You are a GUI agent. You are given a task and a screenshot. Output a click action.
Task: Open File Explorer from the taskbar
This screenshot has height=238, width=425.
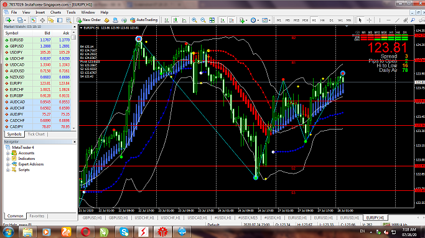click(x=27, y=232)
